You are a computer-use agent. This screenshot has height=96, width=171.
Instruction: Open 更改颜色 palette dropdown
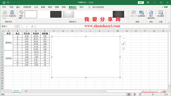click(x=21, y=15)
